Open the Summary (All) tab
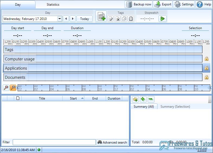Viewport: 213px width, 153px height. [x=144, y=107]
